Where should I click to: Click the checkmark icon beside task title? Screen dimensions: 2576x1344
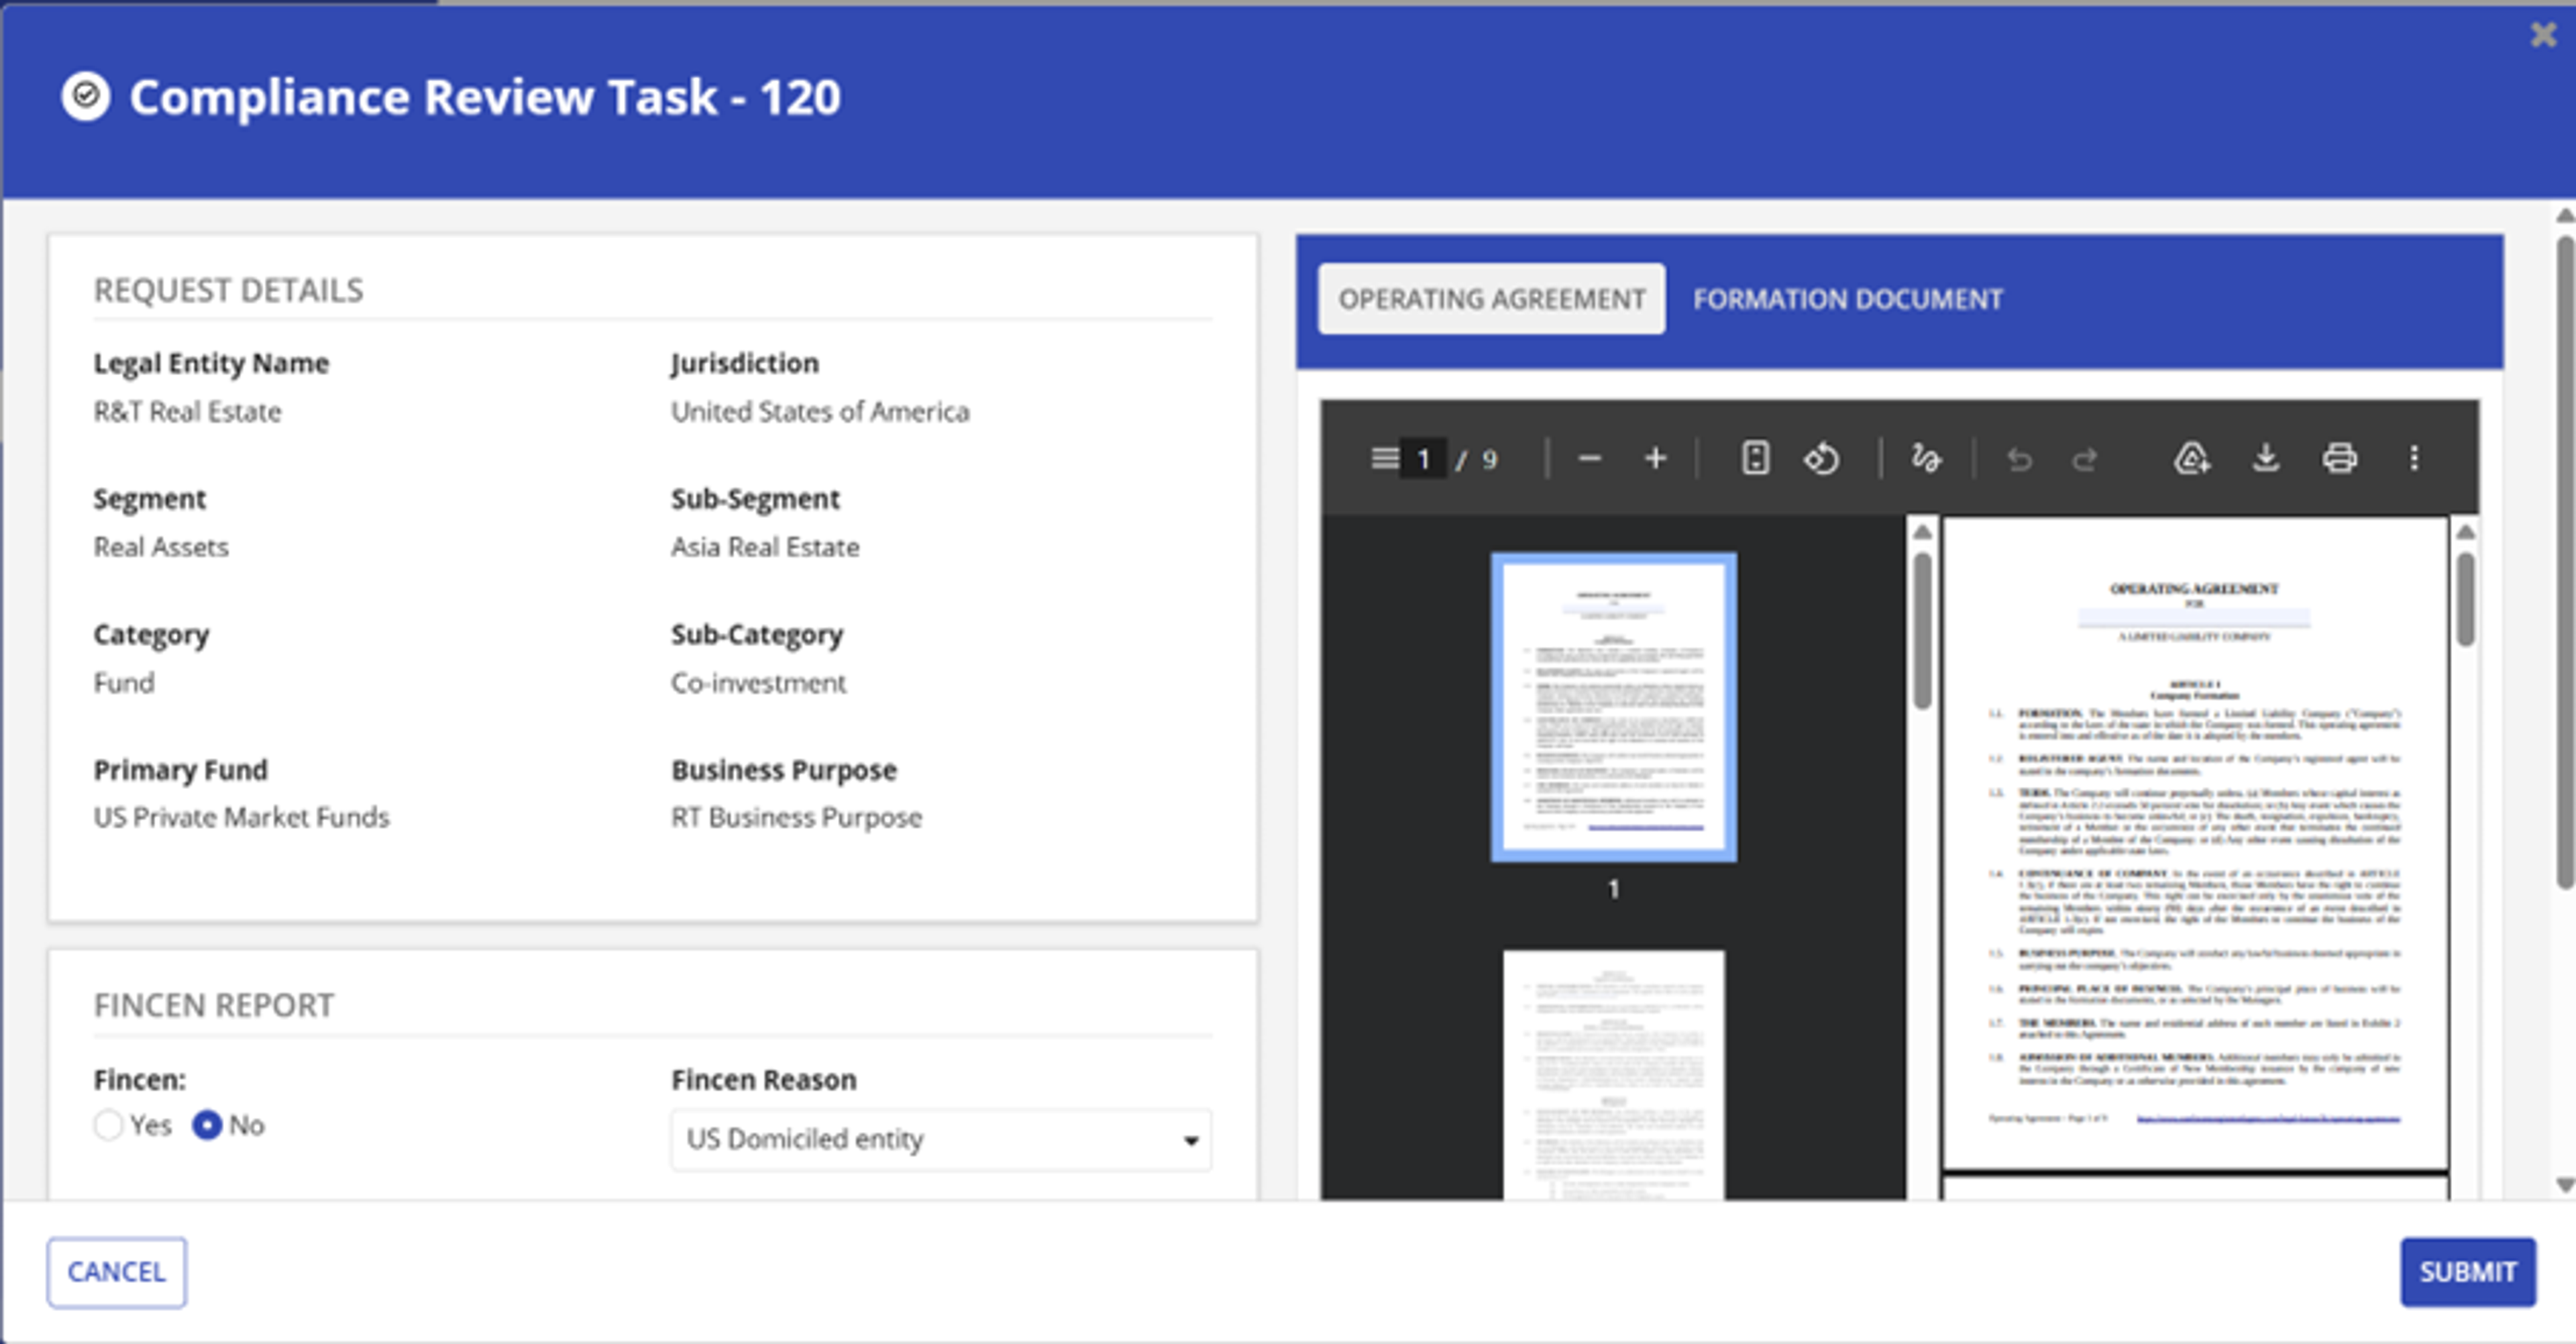click(86, 96)
